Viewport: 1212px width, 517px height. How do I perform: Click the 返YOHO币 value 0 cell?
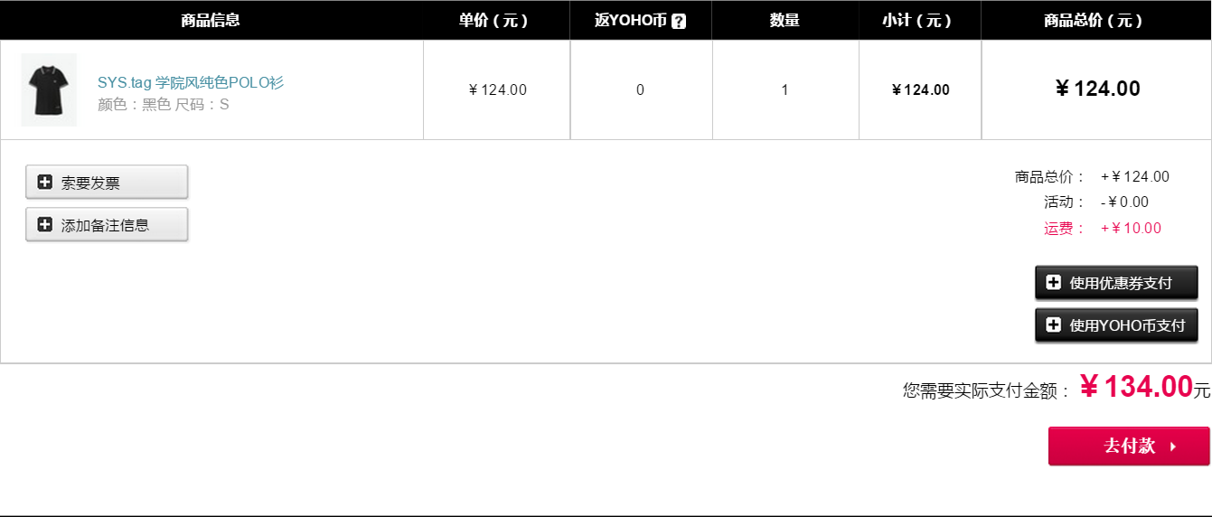click(x=641, y=89)
